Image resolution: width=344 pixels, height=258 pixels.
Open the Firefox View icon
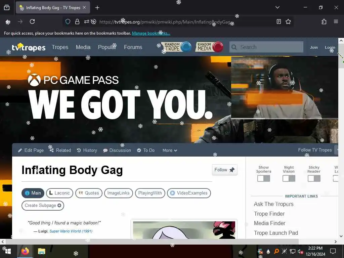(7, 8)
